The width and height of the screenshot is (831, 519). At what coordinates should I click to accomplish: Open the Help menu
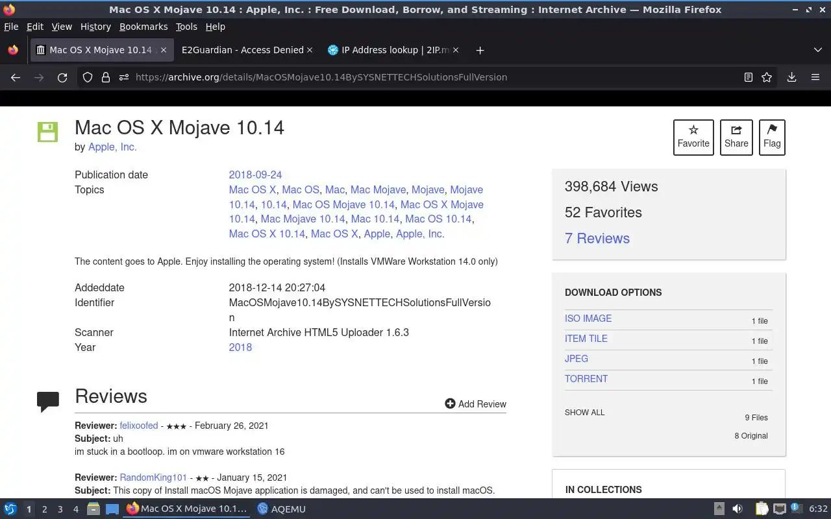point(216,27)
